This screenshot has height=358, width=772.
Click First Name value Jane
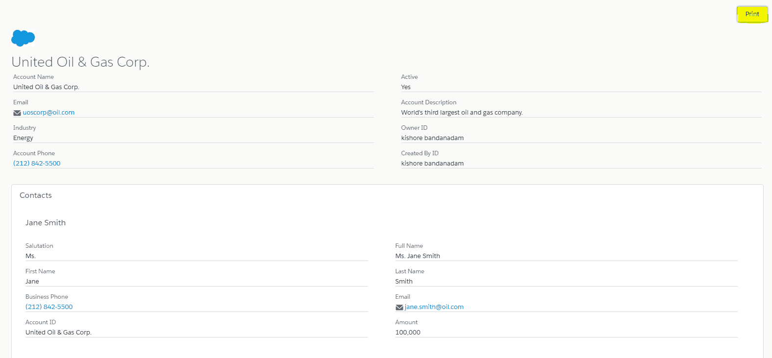[32, 282]
